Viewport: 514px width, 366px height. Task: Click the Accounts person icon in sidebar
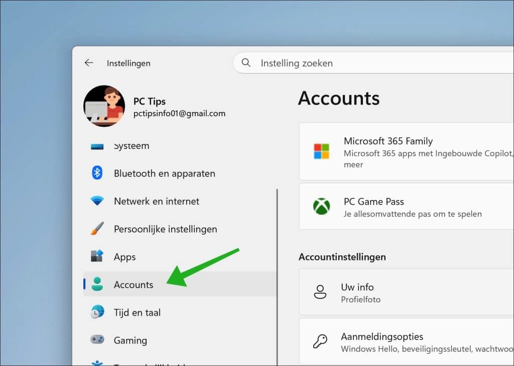pyautogui.click(x=97, y=284)
